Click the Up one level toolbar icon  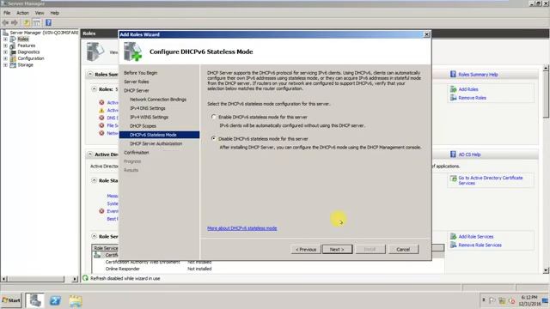(x=27, y=23)
